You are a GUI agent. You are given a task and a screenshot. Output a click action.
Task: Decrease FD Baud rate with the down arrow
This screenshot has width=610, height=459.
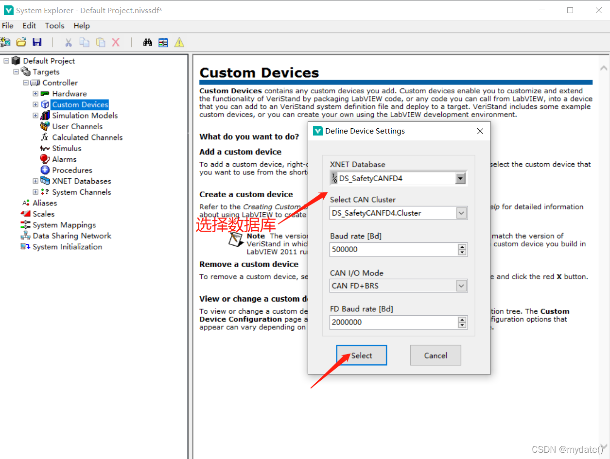pyautogui.click(x=462, y=325)
